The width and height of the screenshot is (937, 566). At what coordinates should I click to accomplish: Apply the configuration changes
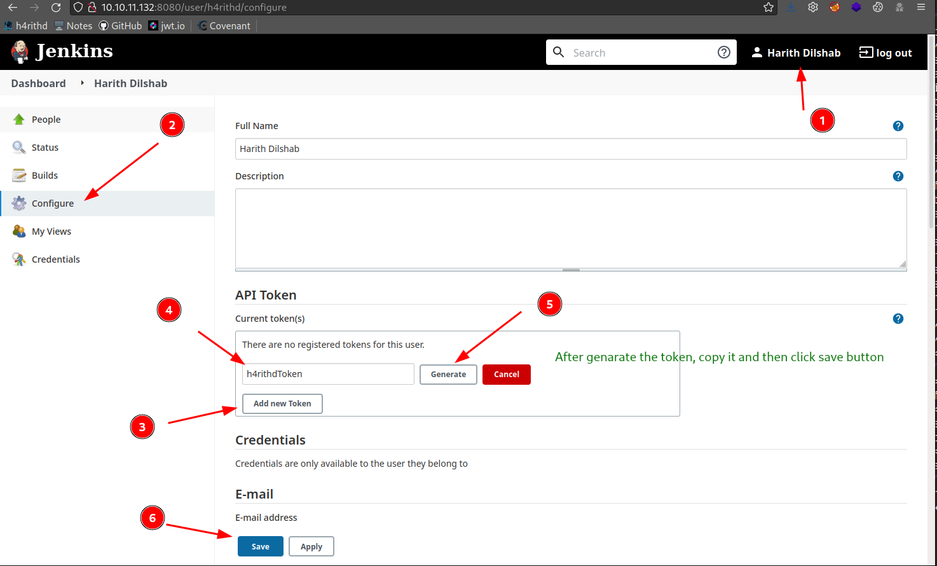pos(311,546)
